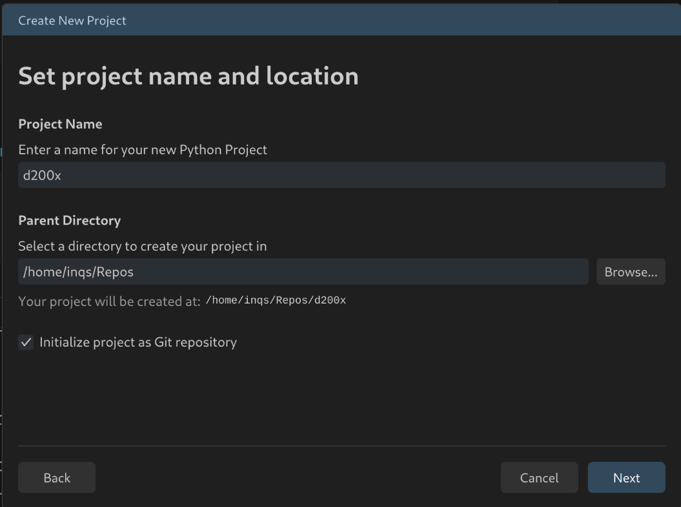681x507 pixels.
Task: Uncheck Initialize project as Git repository
Action: (x=26, y=342)
